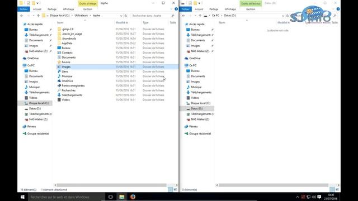Select Outils d'image contextual tab
Viewport: 358px width, 201px height.
[88, 3]
